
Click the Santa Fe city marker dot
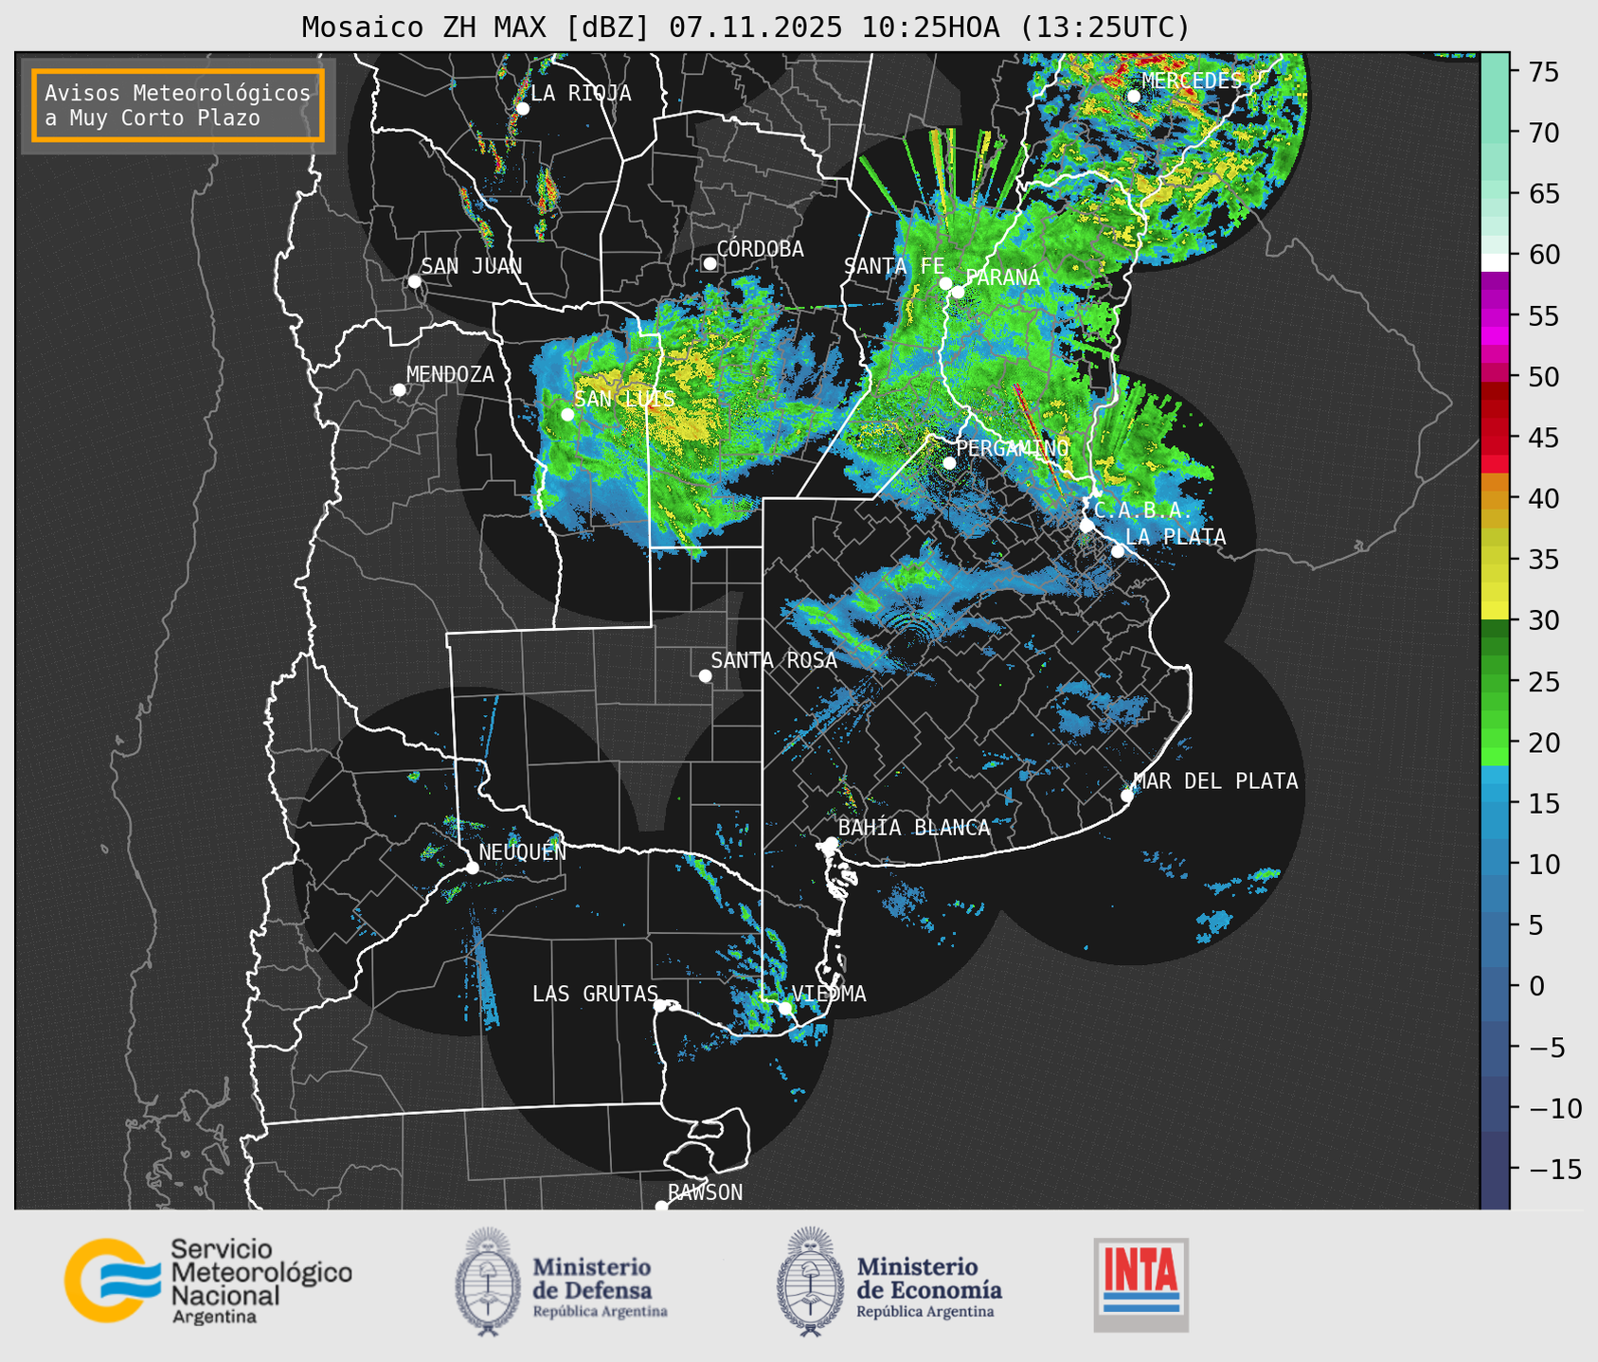click(945, 283)
